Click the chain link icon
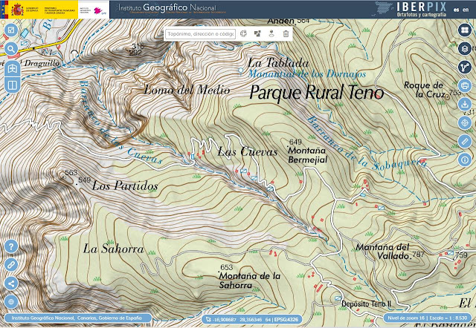 pos(11,265)
